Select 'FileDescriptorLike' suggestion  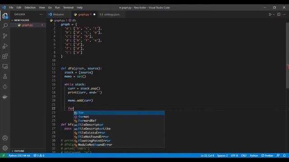(x=119, y=129)
